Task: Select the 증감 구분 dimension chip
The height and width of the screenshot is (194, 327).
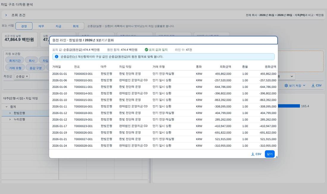Action: point(36,68)
